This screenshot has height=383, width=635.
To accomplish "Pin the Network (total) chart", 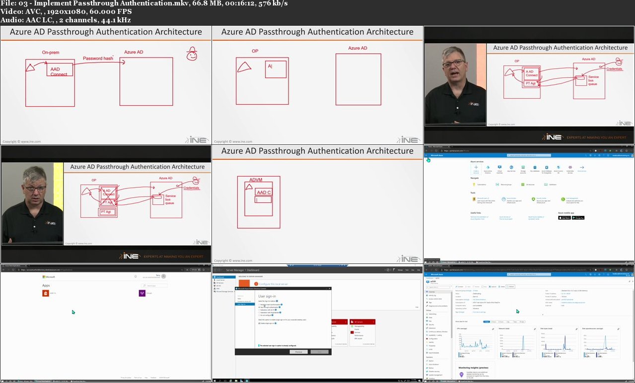I will [535, 329].
